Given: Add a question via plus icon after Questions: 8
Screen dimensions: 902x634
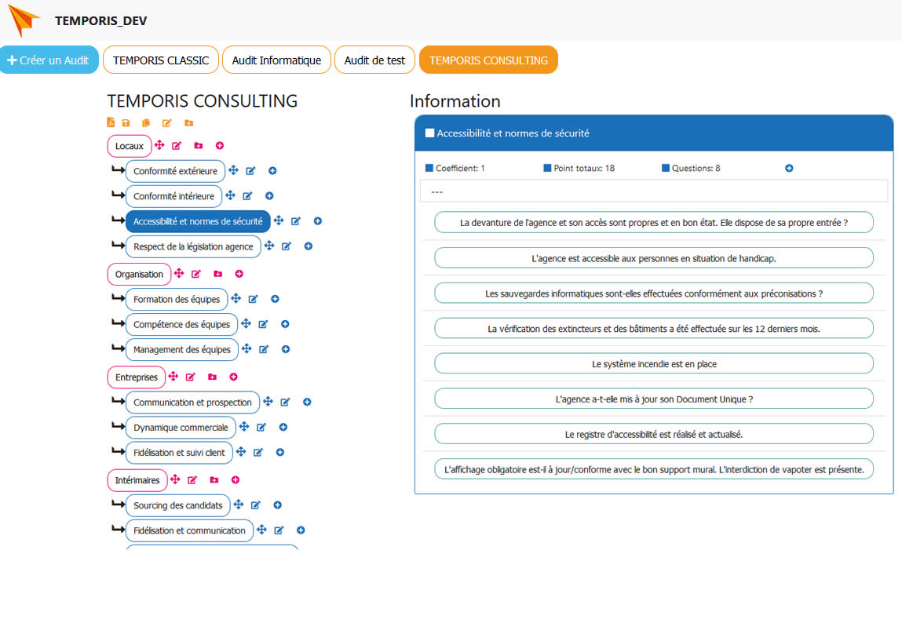Looking at the screenshot, I should point(789,169).
